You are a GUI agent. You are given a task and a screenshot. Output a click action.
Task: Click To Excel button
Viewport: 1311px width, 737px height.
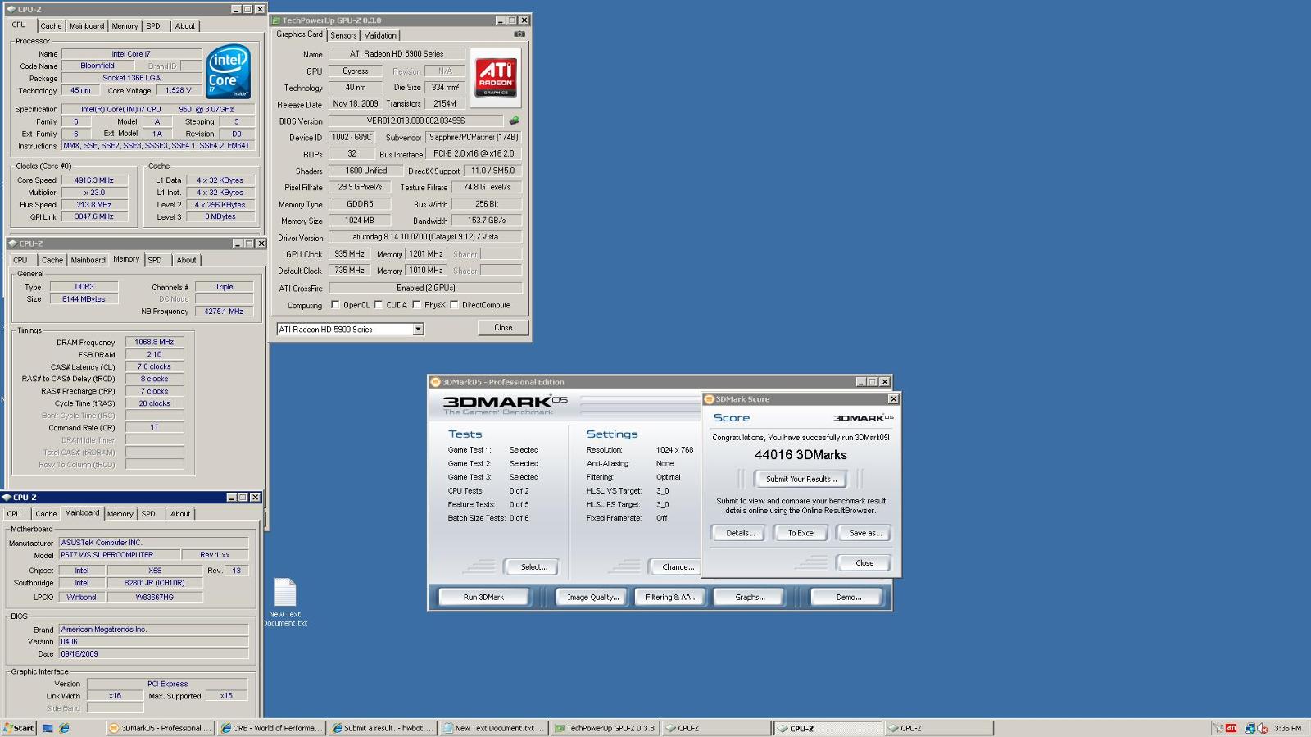point(801,533)
